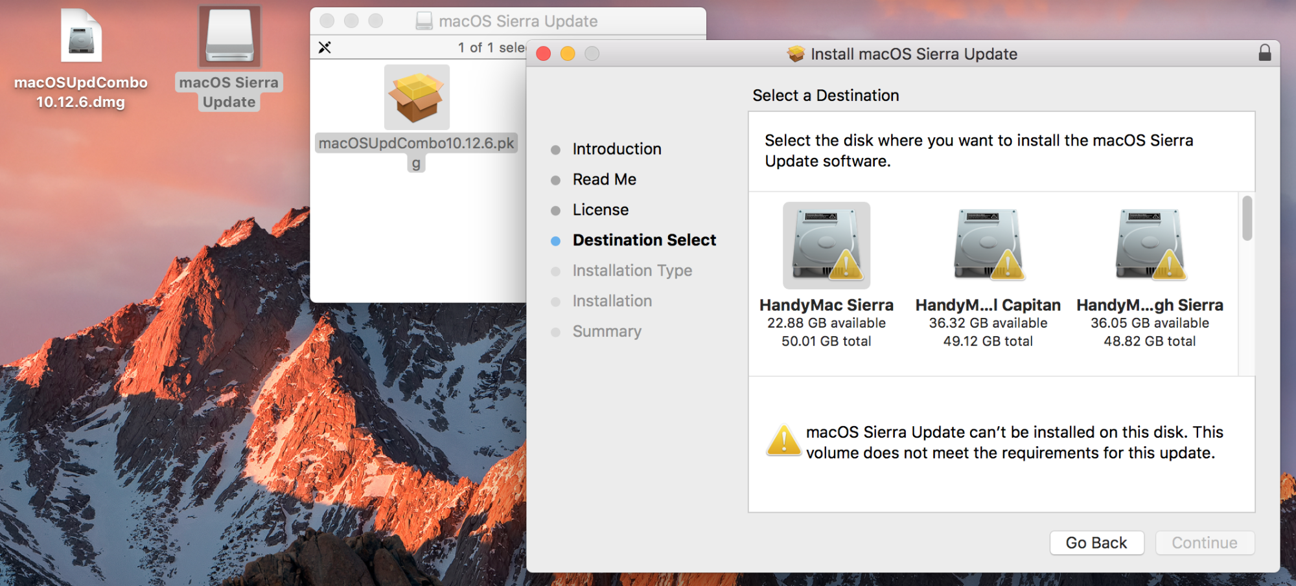Click the '36.32 GB available' text
The image size is (1296, 586).
click(x=988, y=323)
